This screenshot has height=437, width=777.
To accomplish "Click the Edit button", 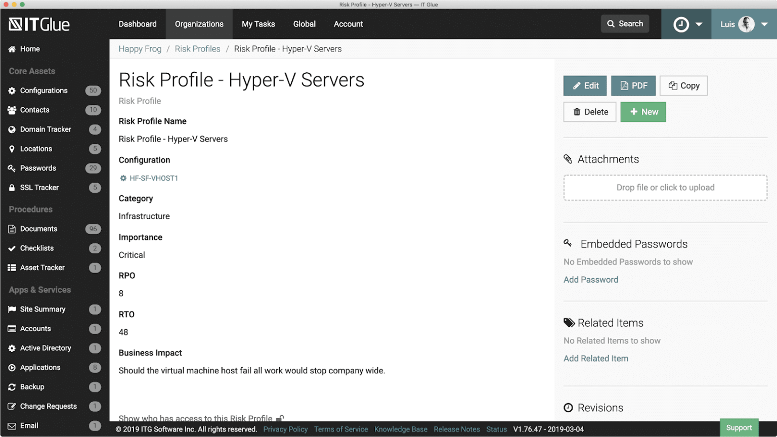I will [x=585, y=86].
